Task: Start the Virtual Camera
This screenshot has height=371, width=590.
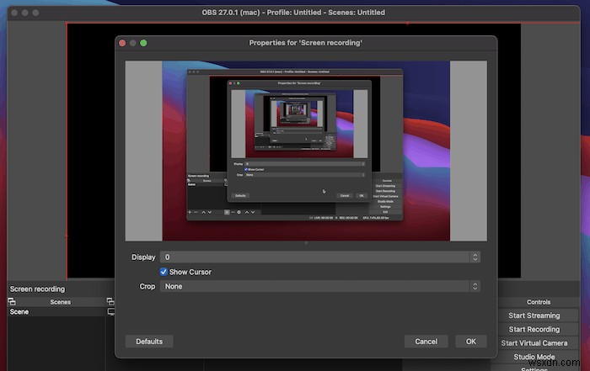Action: (534, 343)
